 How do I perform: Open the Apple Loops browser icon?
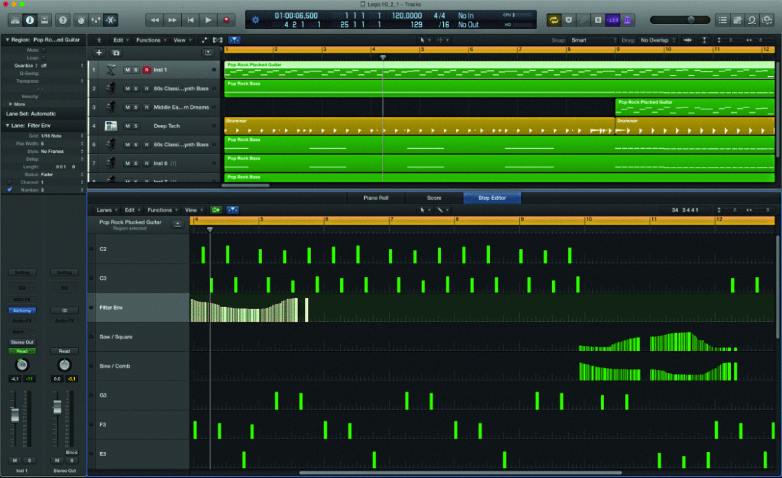(x=752, y=20)
